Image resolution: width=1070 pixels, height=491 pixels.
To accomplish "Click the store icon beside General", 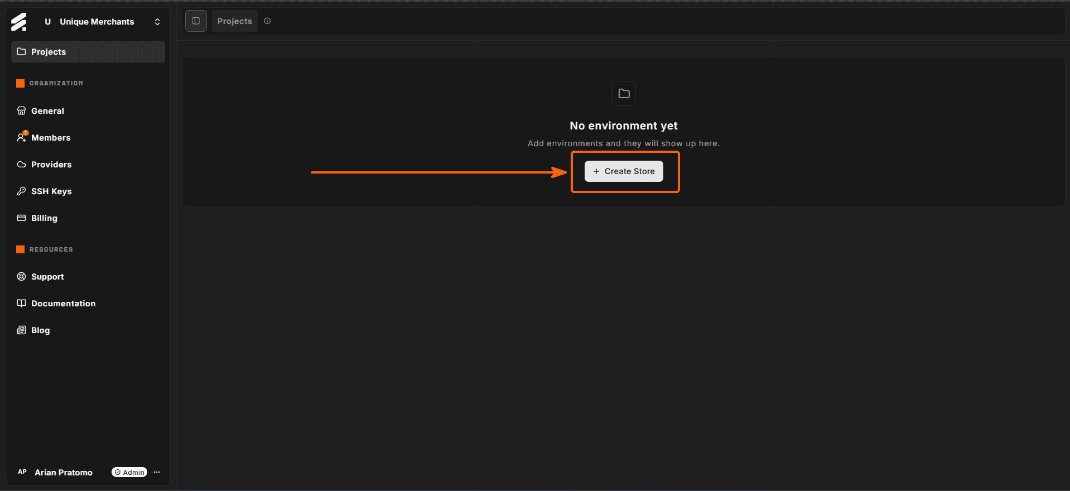I will [22, 111].
